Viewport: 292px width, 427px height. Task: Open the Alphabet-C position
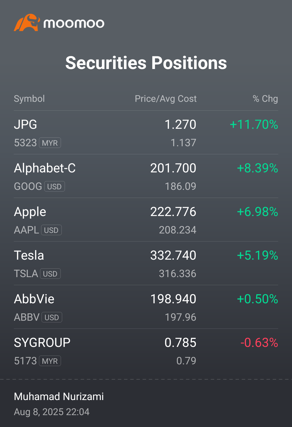click(x=146, y=176)
